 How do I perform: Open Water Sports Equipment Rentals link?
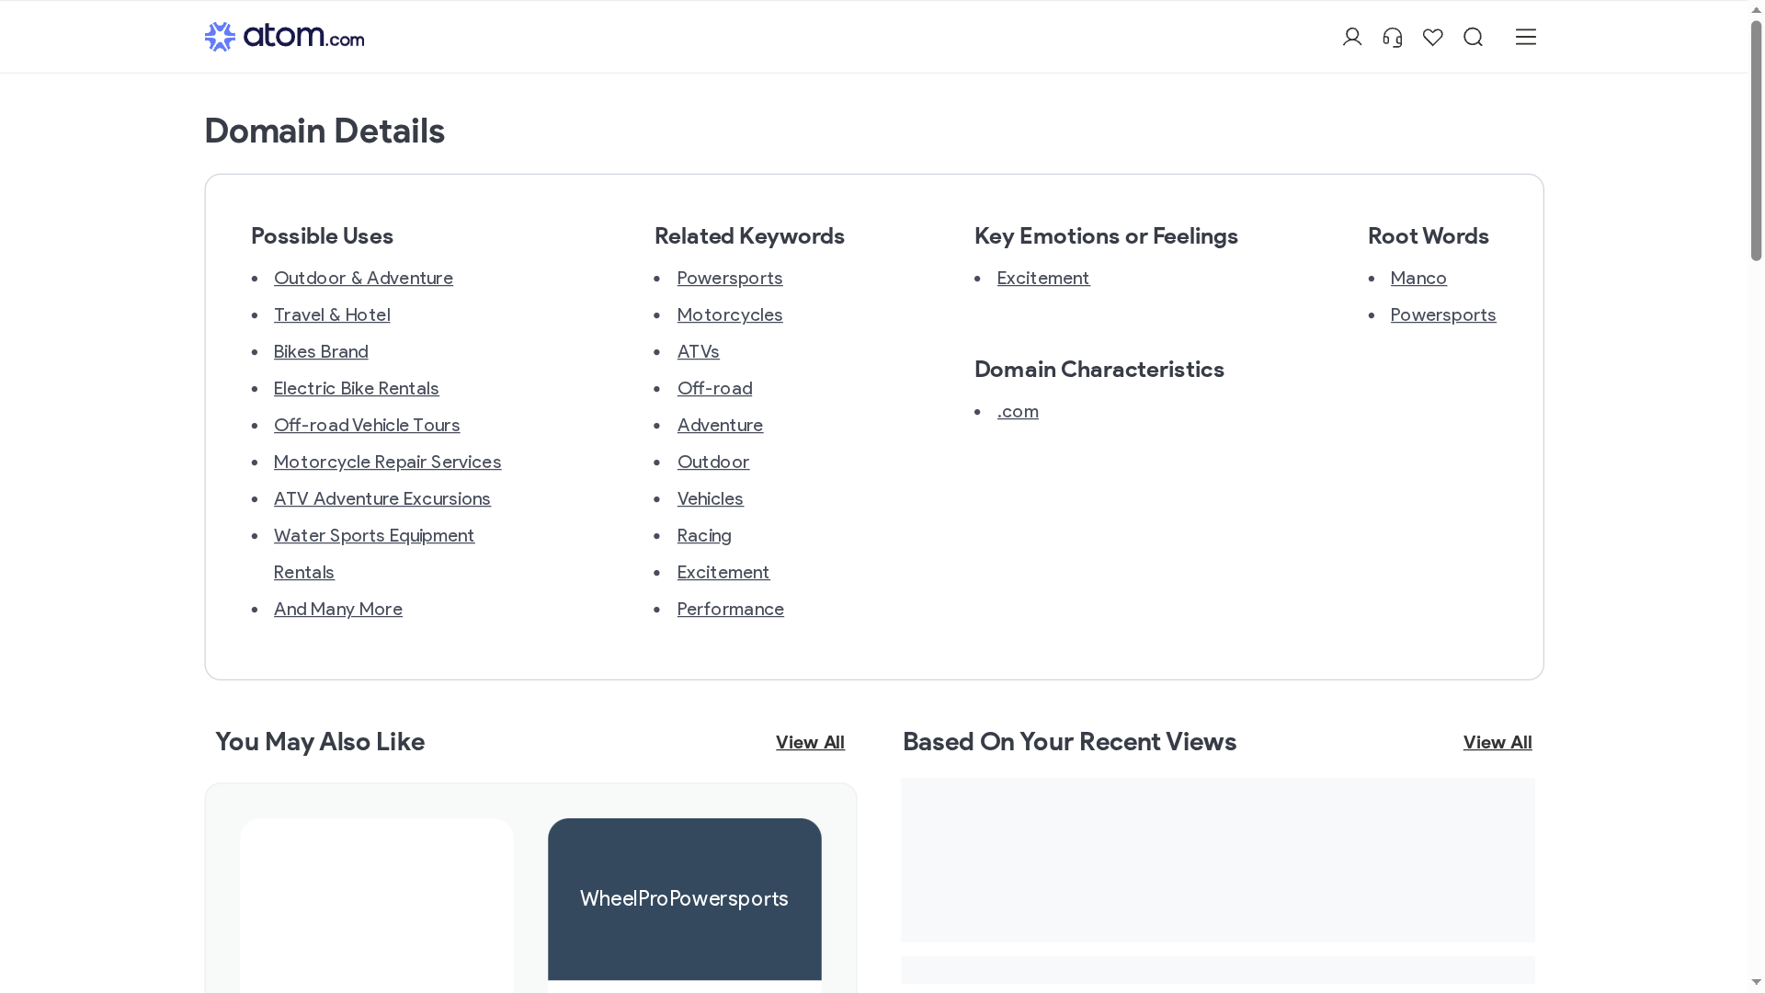(x=374, y=554)
